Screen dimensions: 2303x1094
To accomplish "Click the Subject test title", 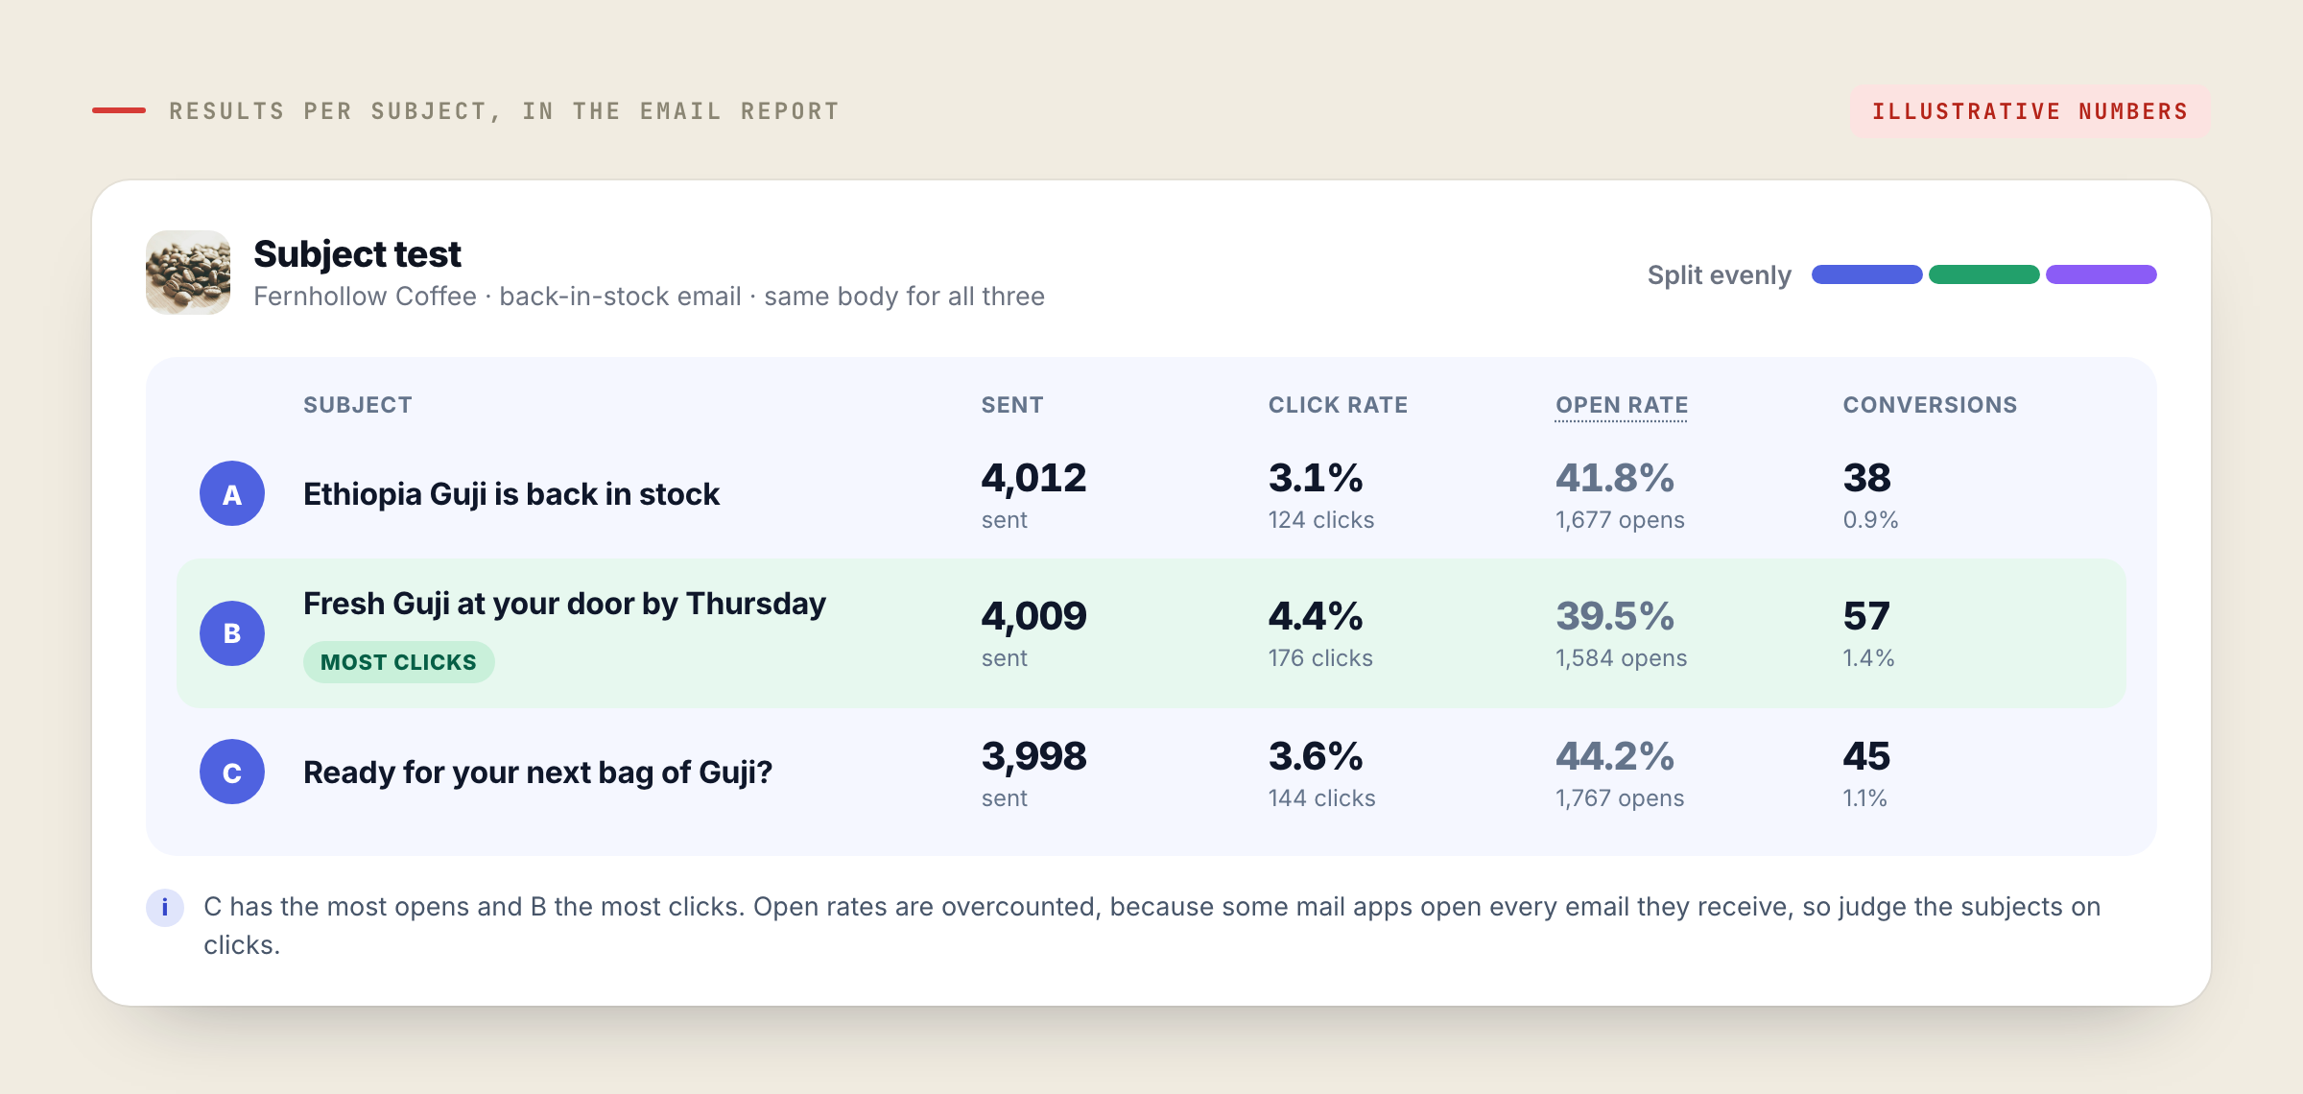I will click(x=357, y=254).
